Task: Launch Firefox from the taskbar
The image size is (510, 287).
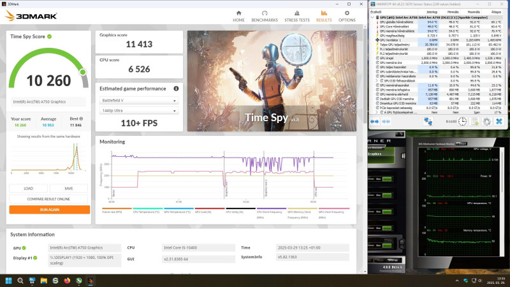Action: (67, 281)
